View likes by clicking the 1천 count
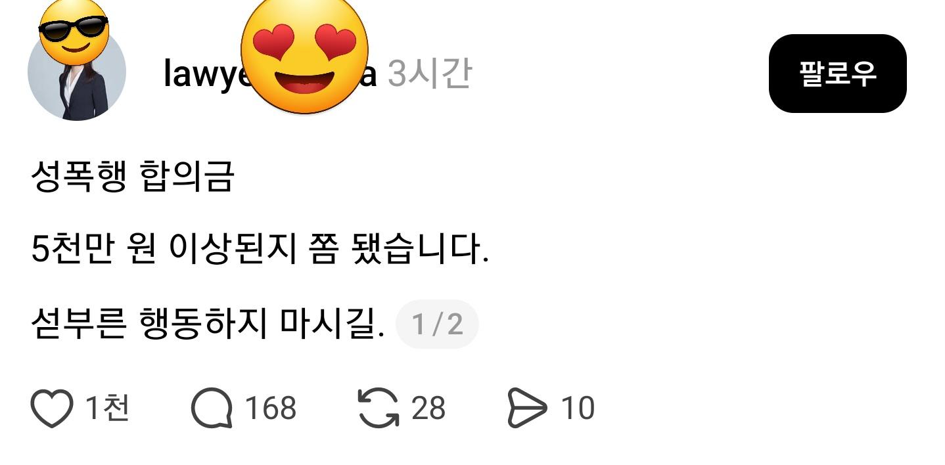Viewport: 945px width, 465px height. pyautogui.click(x=108, y=408)
